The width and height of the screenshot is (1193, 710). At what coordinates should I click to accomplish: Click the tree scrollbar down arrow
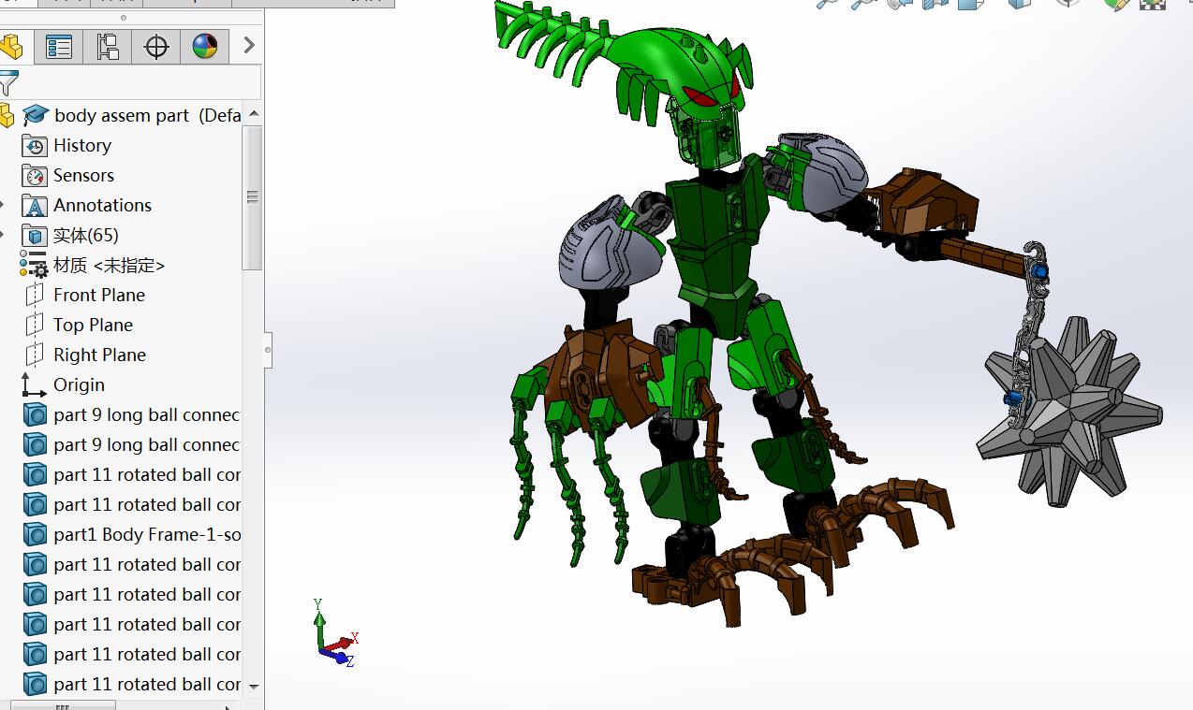click(x=253, y=687)
